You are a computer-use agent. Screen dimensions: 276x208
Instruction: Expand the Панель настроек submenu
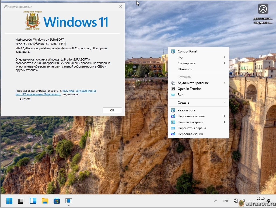(198, 122)
